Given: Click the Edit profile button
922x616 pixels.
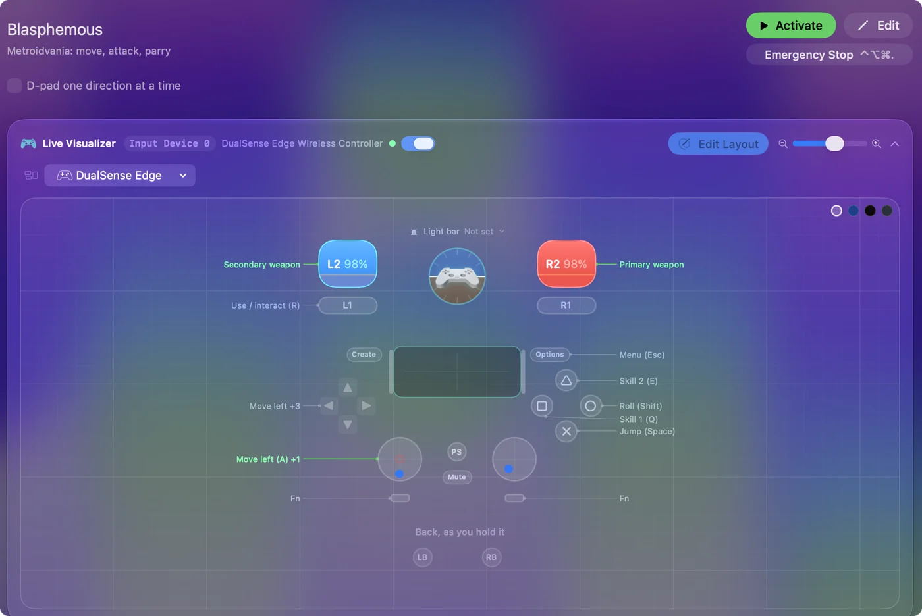Looking at the screenshot, I should pos(878,26).
